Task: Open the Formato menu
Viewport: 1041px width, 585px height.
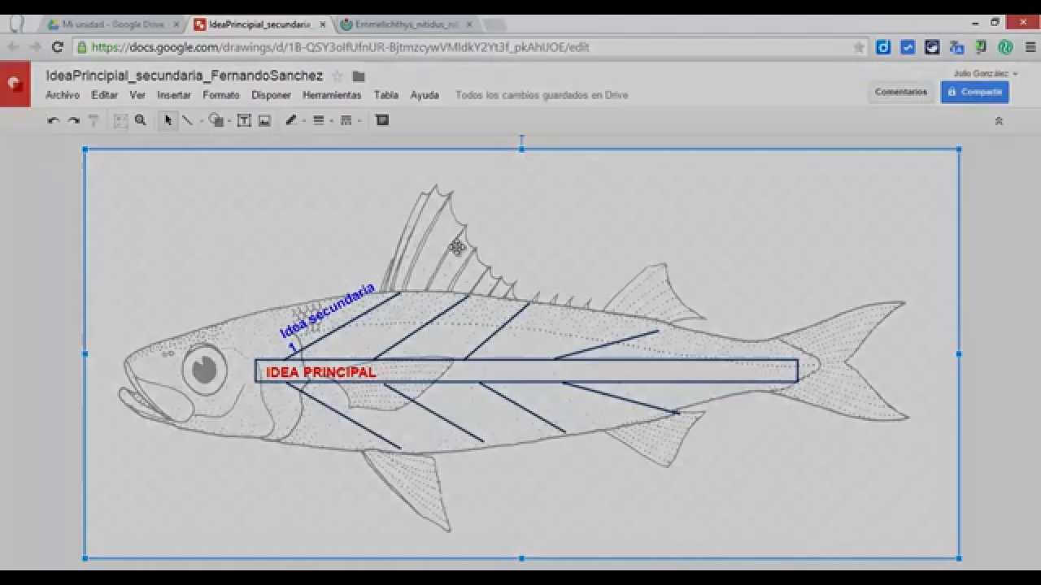Action: pyautogui.click(x=221, y=95)
